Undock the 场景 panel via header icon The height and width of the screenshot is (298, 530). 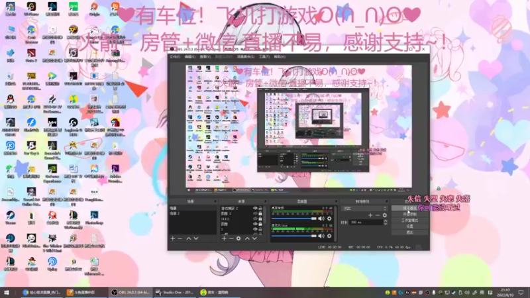215,201
